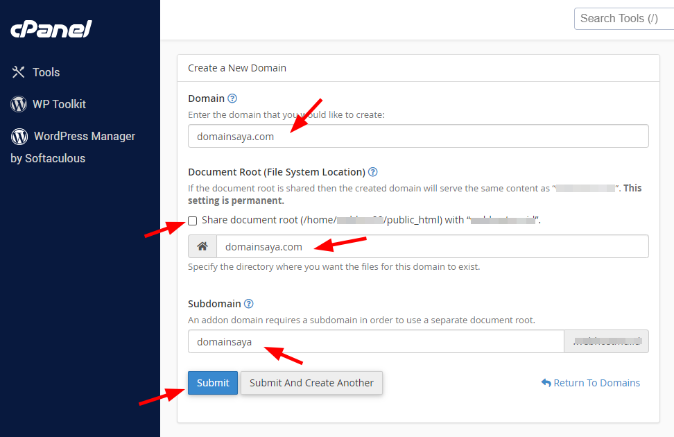Click the 'This setting is permanent' text
Screen dimensions: 674x437
[415, 194]
